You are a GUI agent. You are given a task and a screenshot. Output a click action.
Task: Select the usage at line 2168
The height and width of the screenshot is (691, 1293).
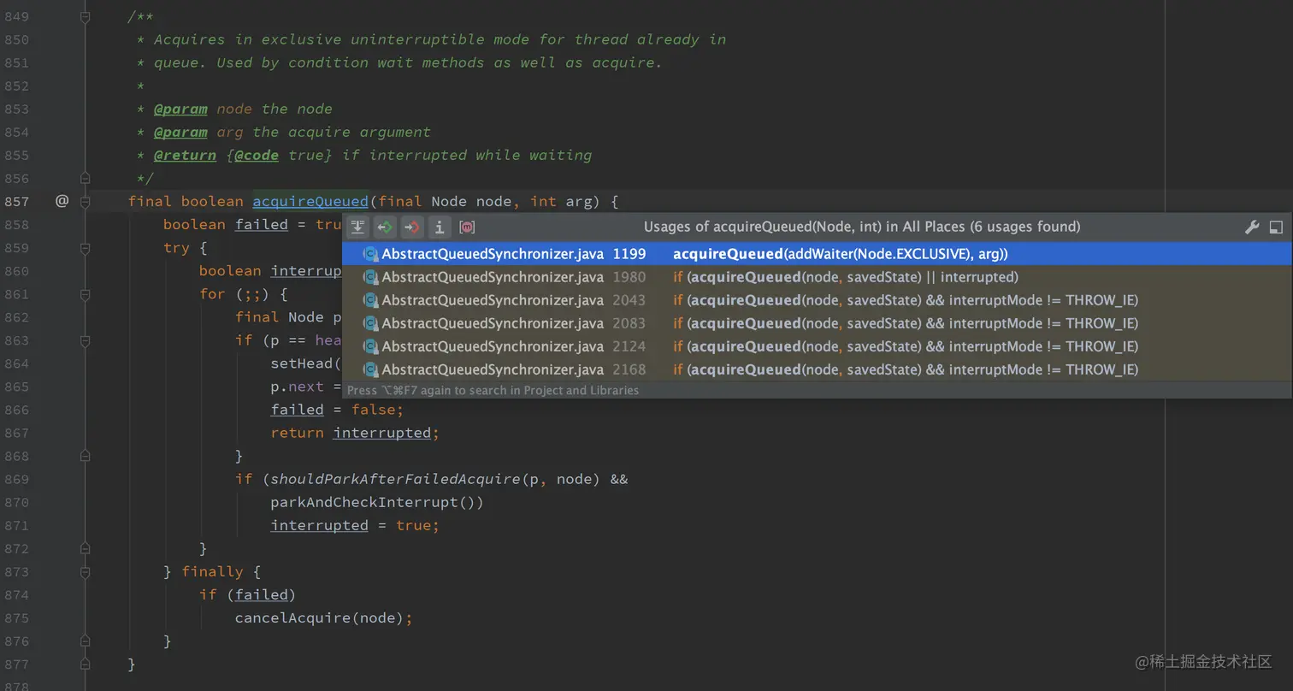click(817, 369)
